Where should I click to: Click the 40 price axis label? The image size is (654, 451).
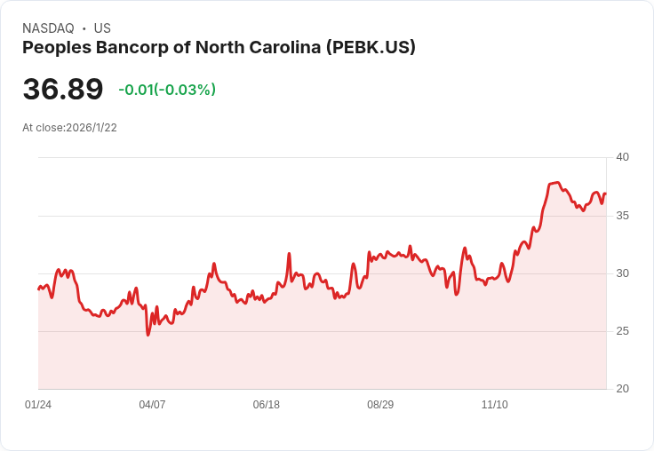pos(622,157)
